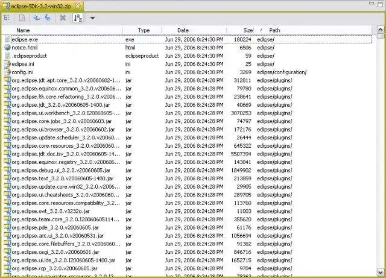Click the org.eclipse.jdt_3.2.0.v20060605-1400.jar icon

pyautogui.click(x=8, y=105)
